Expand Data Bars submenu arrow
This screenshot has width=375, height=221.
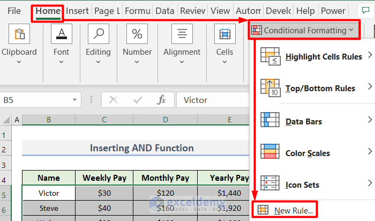370,120
